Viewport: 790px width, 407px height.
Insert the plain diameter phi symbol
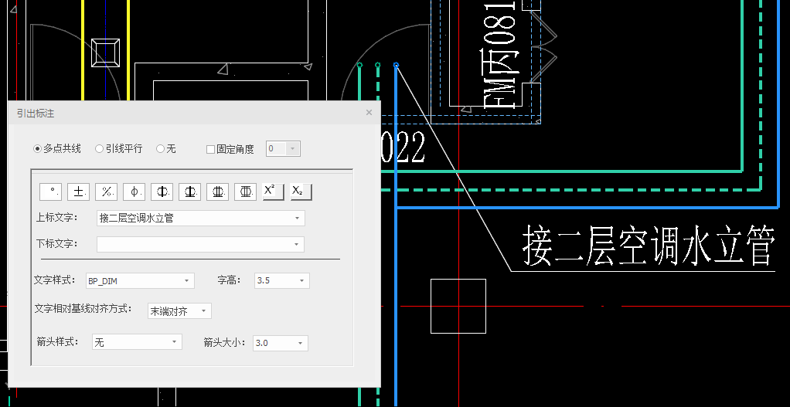click(134, 192)
